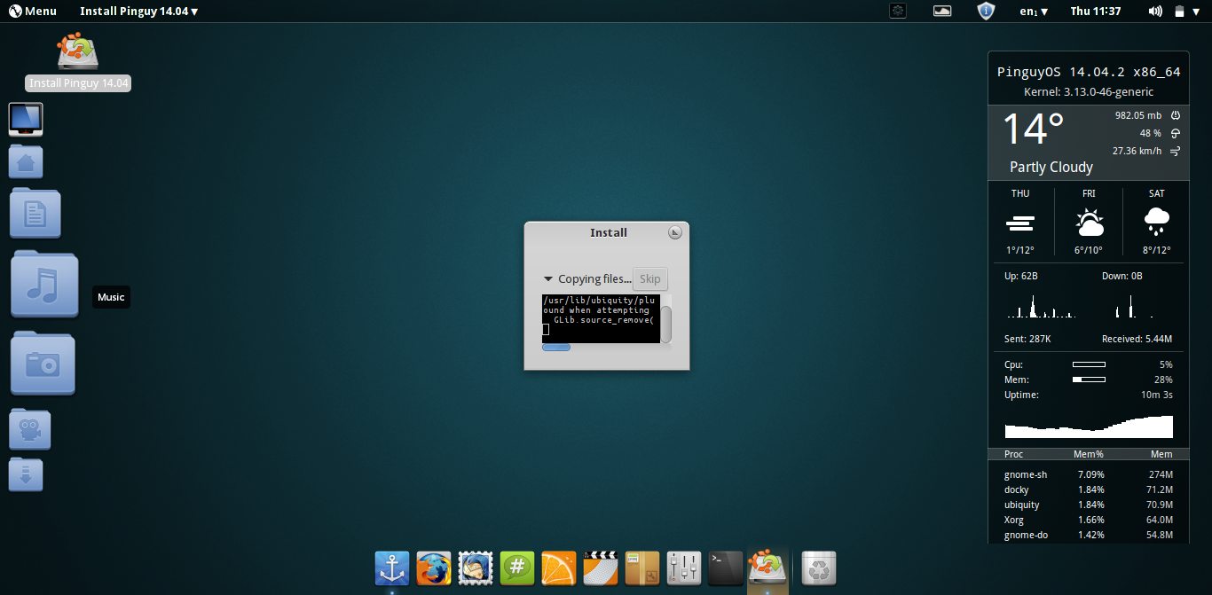Viewport: 1212px width, 595px height.
Task: Launch Firefox from the dock
Action: [434, 568]
